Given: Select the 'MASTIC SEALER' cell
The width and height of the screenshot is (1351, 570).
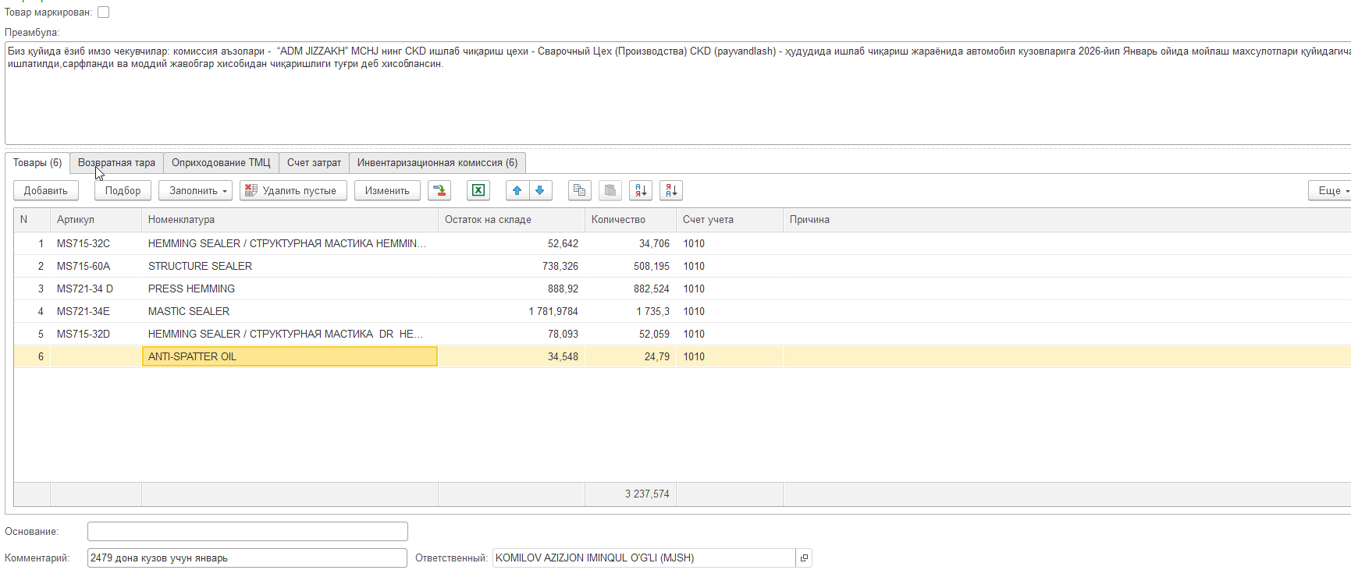Looking at the screenshot, I should click(x=290, y=312).
